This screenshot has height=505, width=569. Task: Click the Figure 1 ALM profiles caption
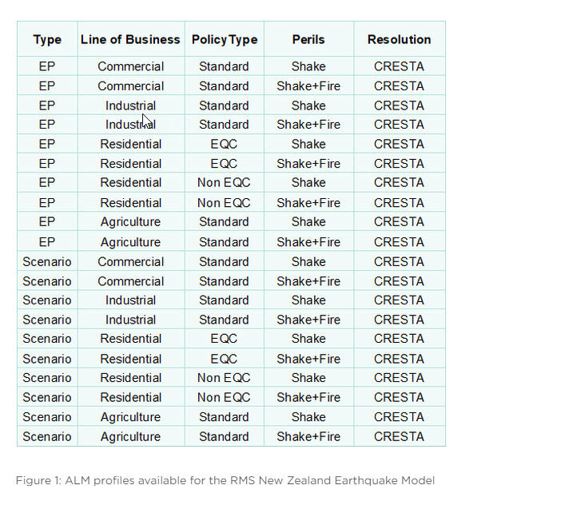click(x=225, y=481)
